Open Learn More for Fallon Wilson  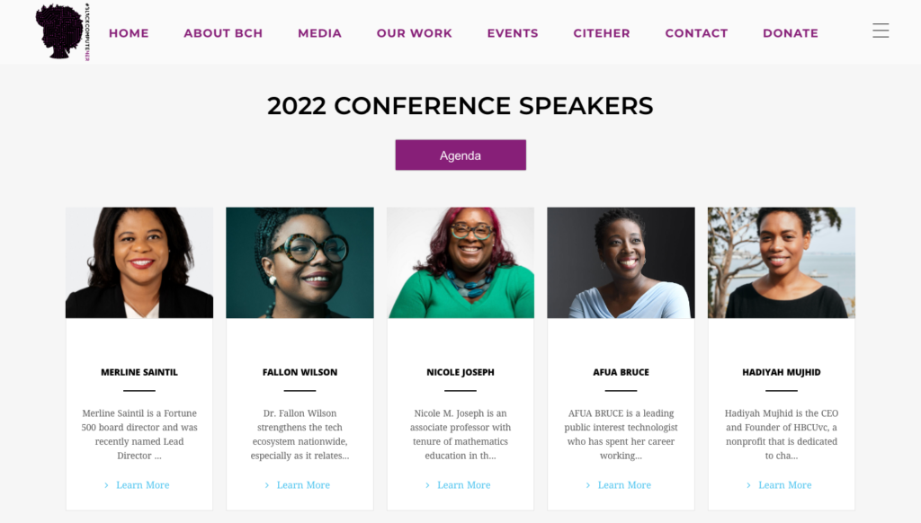pyautogui.click(x=303, y=485)
